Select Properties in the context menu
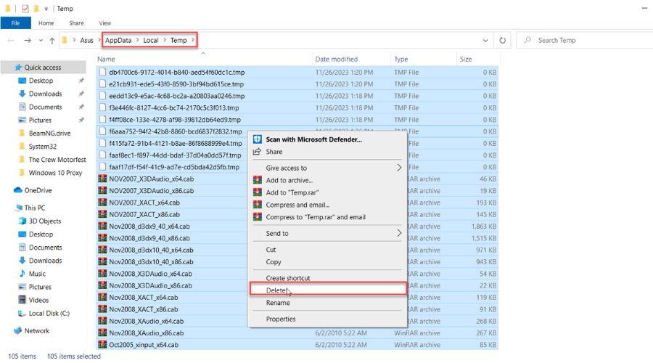The width and height of the screenshot is (653, 363). coord(281,319)
